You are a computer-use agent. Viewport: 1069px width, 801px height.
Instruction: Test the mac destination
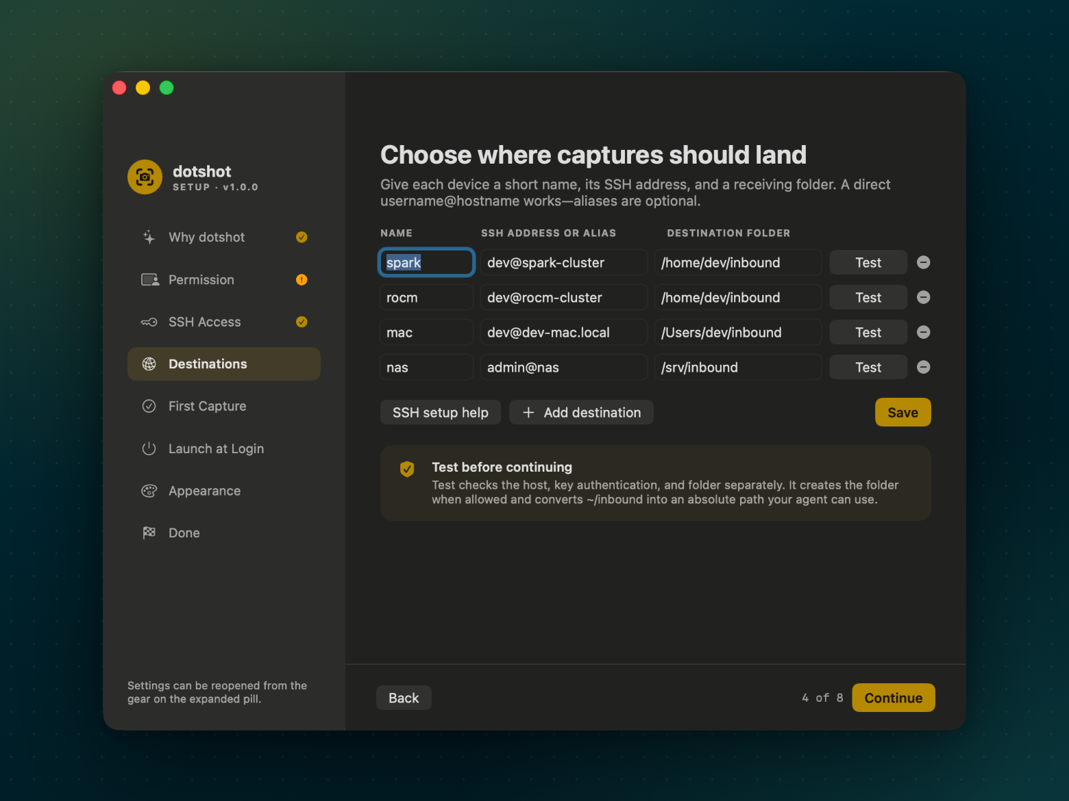pyautogui.click(x=868, y=332)
